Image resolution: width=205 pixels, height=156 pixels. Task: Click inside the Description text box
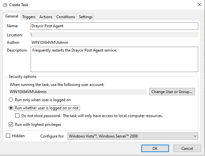coord(114,59)
